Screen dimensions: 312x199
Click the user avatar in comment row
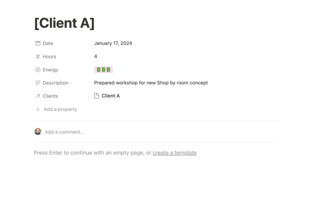(x=38, y=131)
